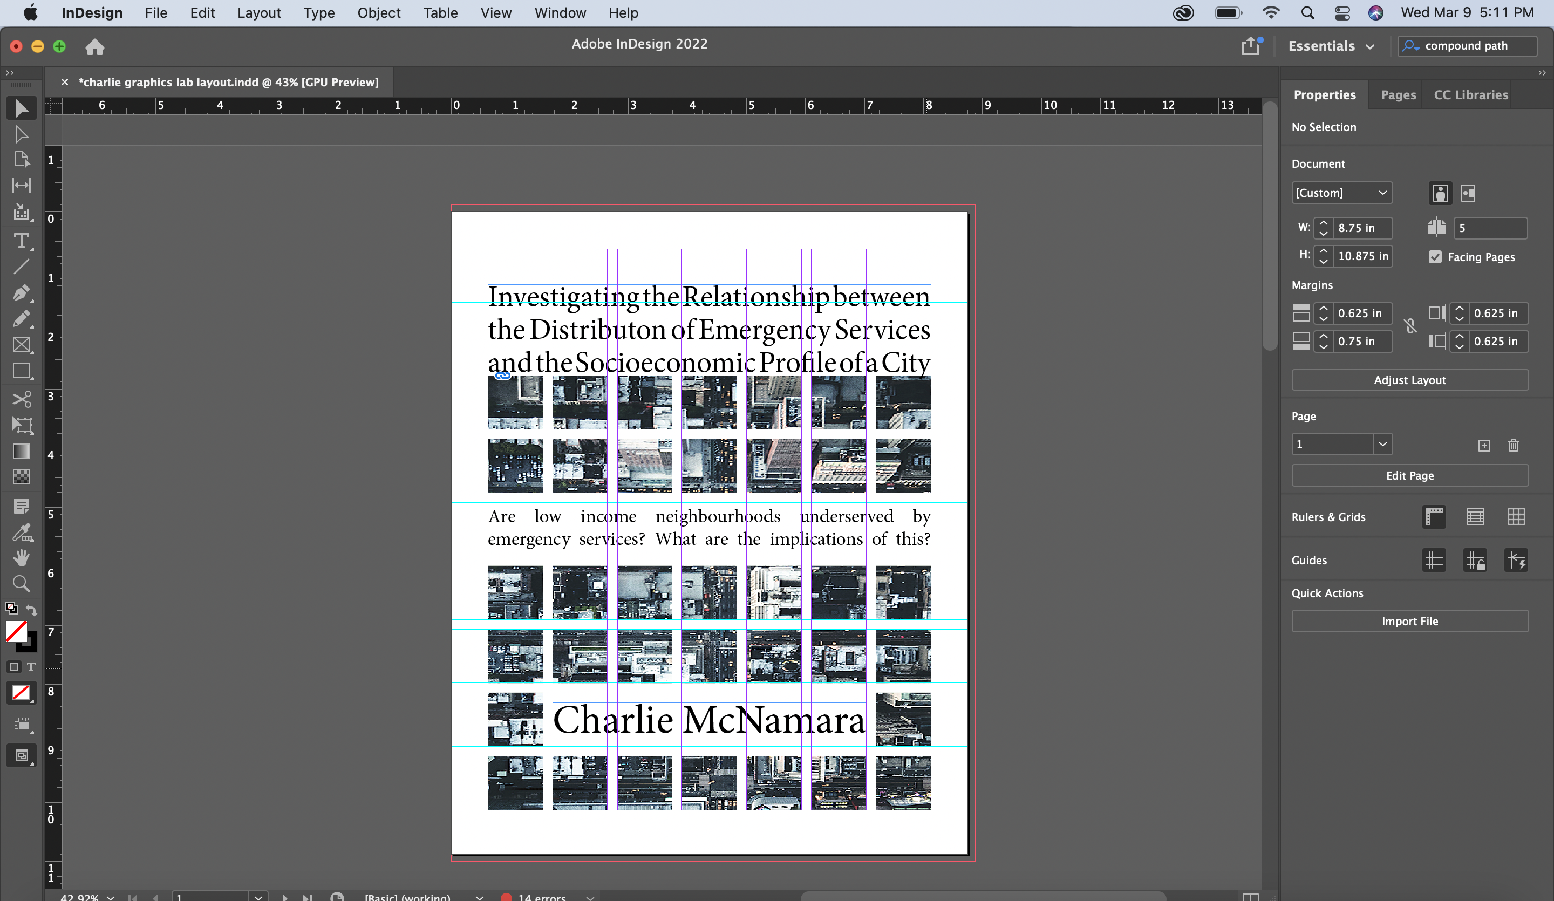Toggle rulers visibility in Rulers & Grids
This screenshot has height=901, width=1554.
point(1434,517)
